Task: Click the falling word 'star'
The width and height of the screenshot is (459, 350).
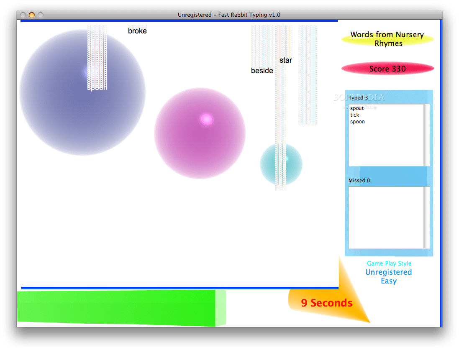Action: click(x=286, y=60)
